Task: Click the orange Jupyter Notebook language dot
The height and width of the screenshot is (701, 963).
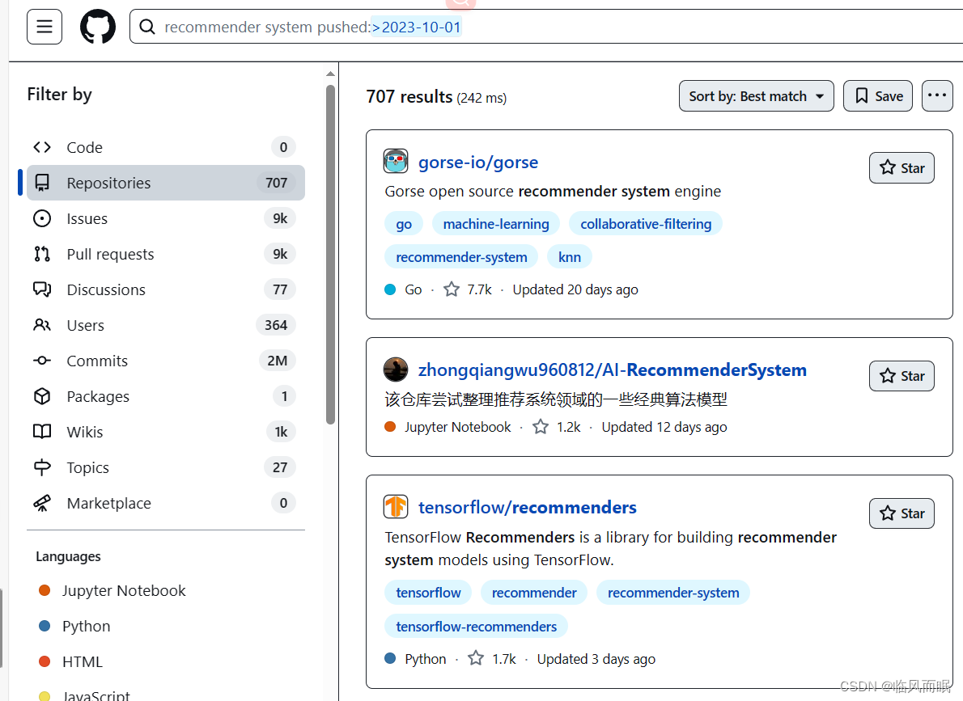Action: pyautogui.click(x=45, y=590)
